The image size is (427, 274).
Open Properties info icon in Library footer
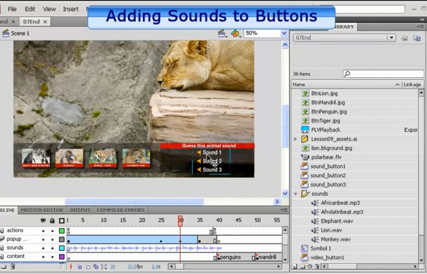point(310,267)
